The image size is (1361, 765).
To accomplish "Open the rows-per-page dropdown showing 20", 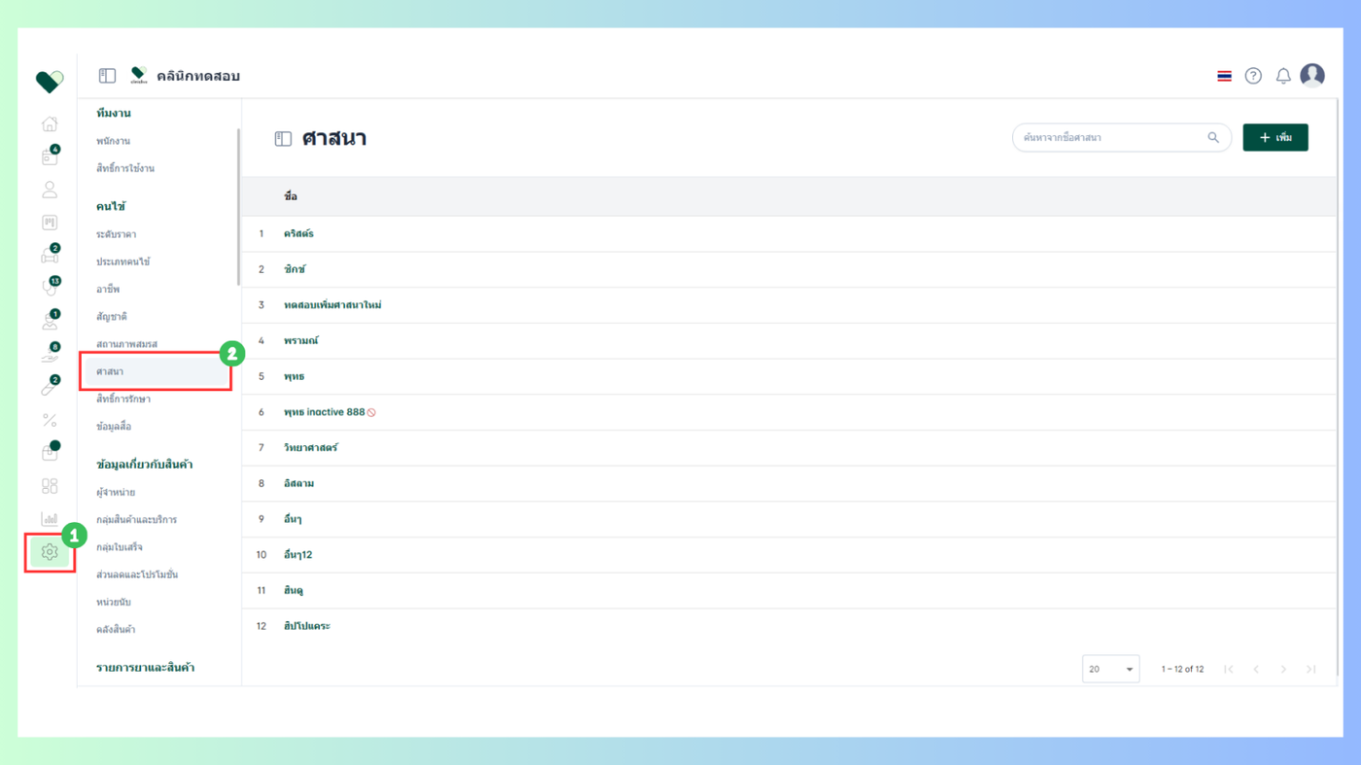I will pos(1110,669).
